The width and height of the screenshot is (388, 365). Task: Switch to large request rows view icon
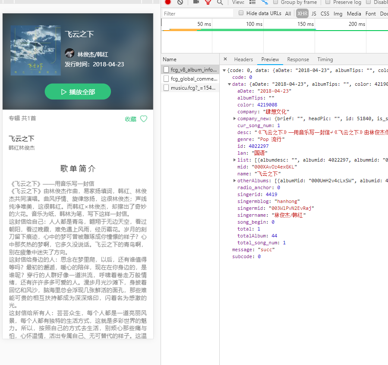252,2
